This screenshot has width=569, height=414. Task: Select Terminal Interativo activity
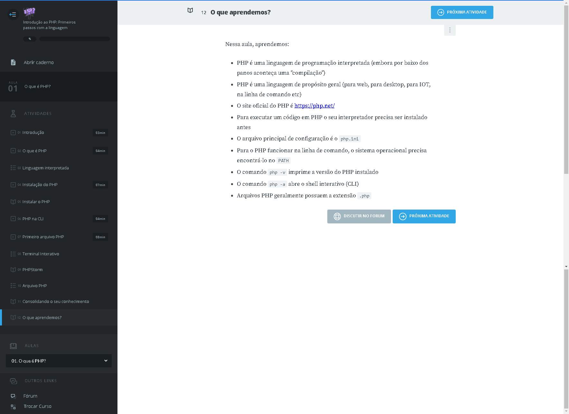pyautogui.click(x=41, y=254)
